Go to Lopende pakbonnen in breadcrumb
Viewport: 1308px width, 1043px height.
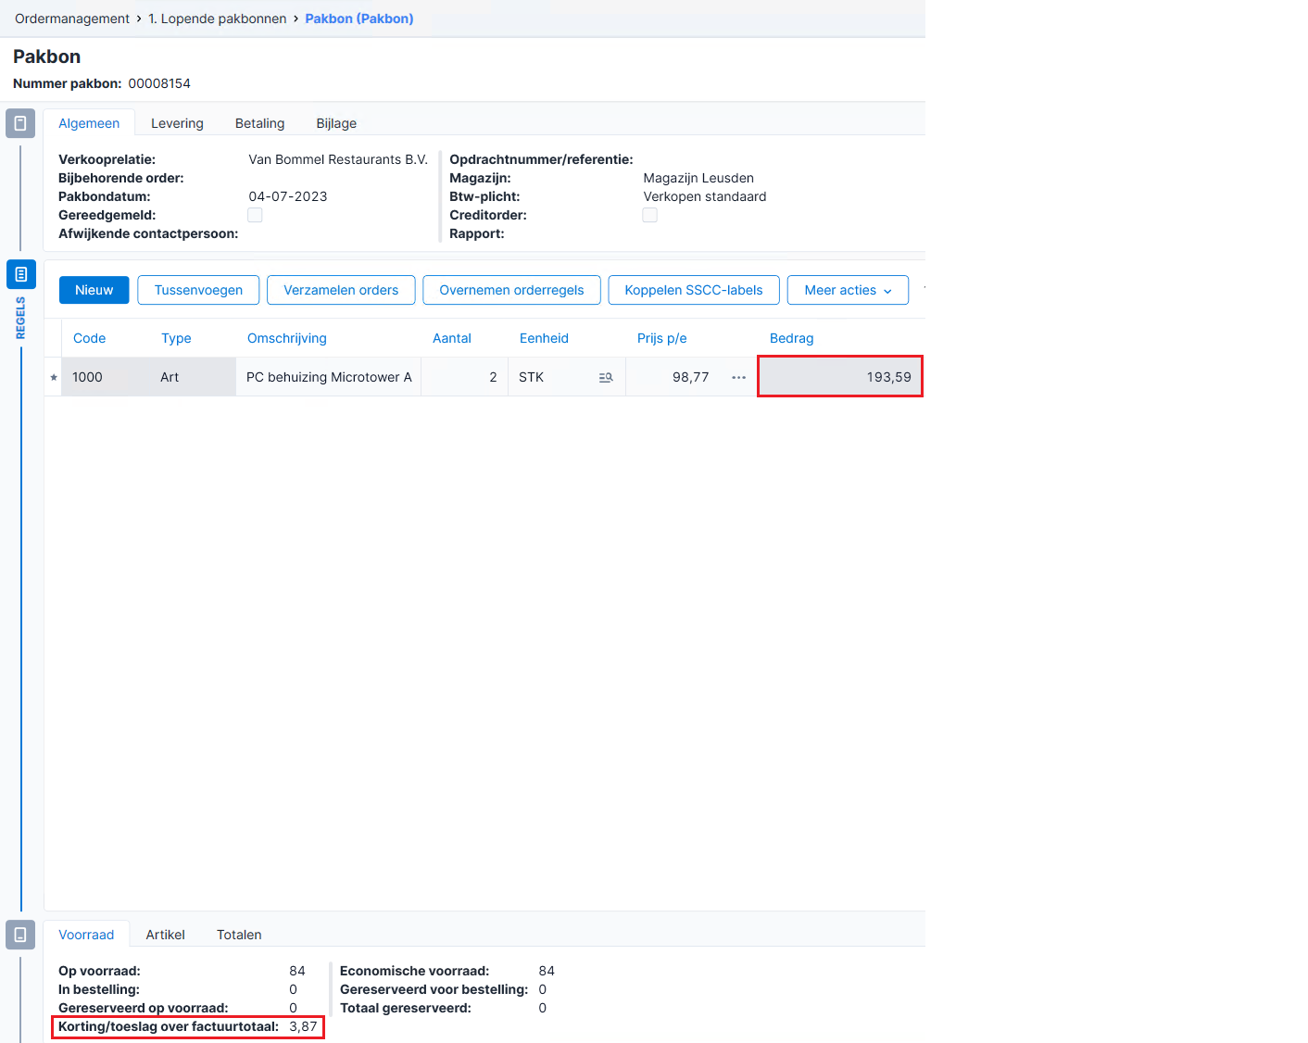click(218, 19)
